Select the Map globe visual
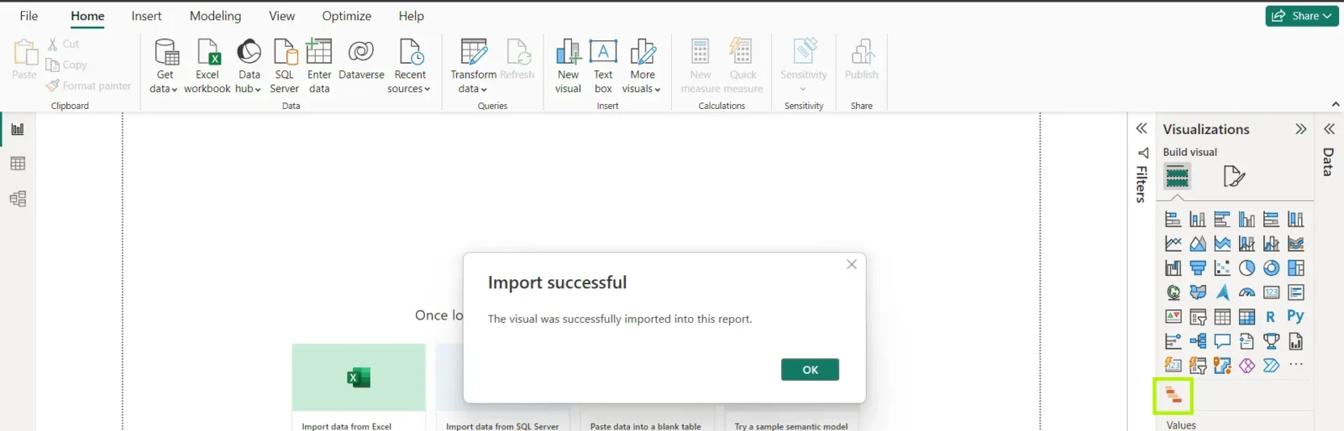 [x=1173, y=293]
